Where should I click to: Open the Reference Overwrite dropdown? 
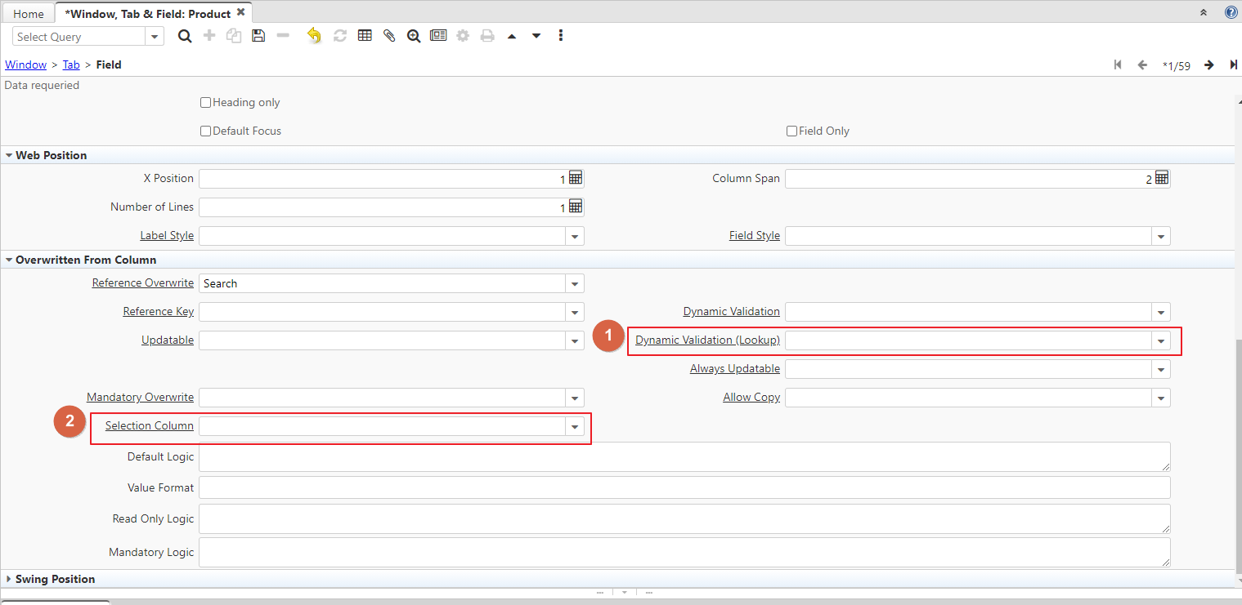coord(575,284)
